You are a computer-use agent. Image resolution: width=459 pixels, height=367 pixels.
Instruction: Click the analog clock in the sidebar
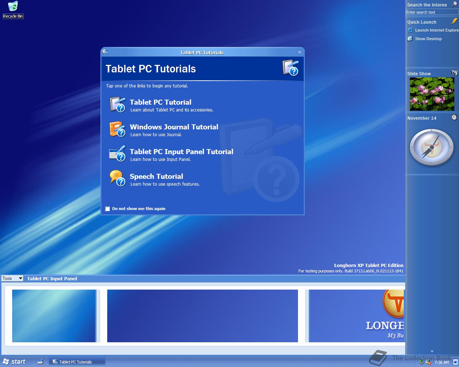432,147
